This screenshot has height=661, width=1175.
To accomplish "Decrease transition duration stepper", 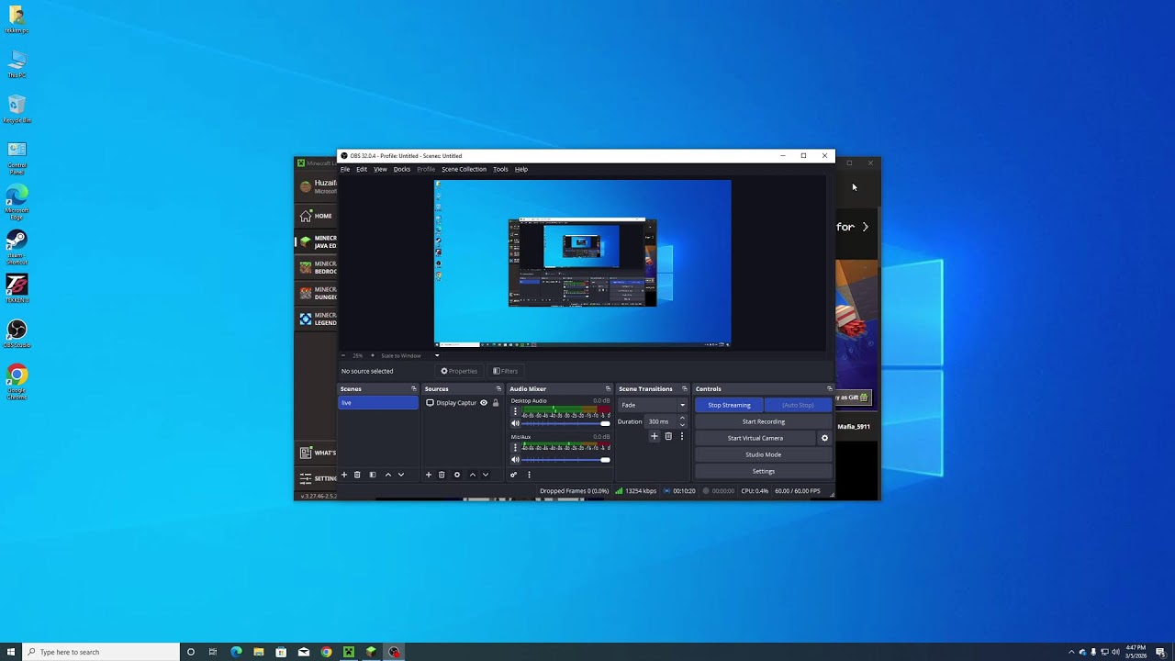I will (x=682, y=424).
